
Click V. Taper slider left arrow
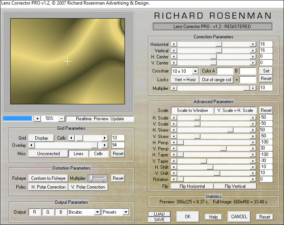tap(174, 161)
